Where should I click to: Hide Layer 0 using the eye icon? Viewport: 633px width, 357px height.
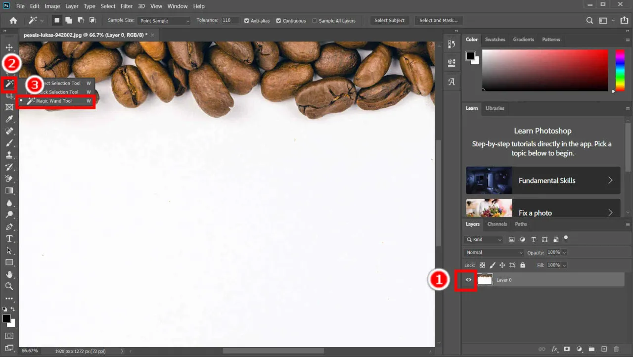pyautogui.click(x=468, y=280)
